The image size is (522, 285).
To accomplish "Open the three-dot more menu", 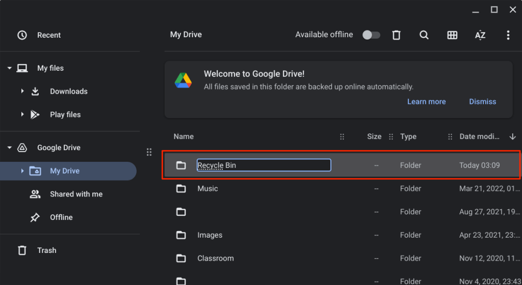I will tap(508, 35).
